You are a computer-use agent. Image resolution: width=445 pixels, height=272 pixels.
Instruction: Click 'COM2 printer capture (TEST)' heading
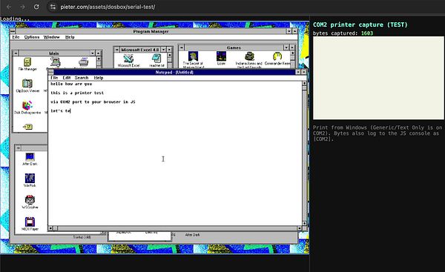tap(360, 24)
